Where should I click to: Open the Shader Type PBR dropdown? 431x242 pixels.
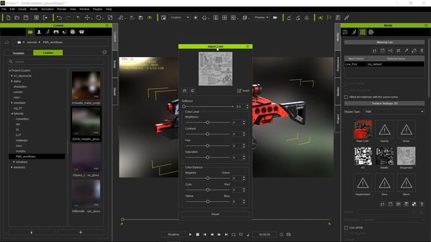[394, 112]
